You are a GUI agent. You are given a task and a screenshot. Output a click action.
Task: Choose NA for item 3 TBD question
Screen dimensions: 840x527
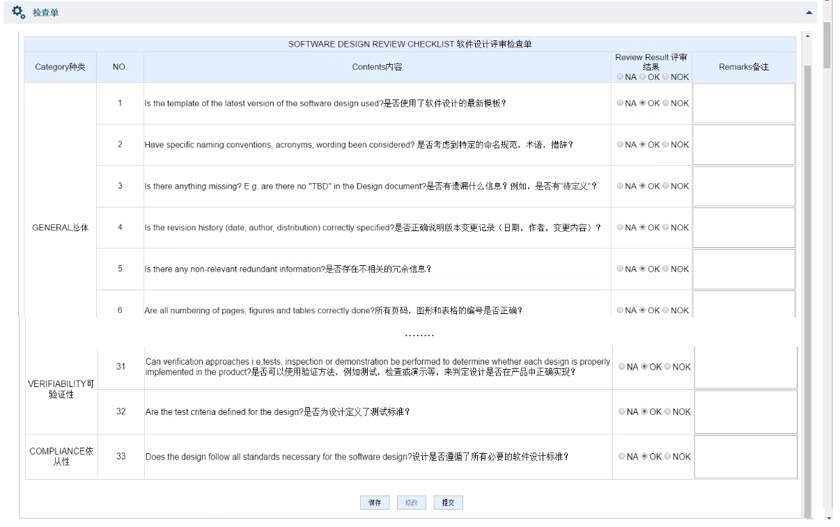coord(621,186)
